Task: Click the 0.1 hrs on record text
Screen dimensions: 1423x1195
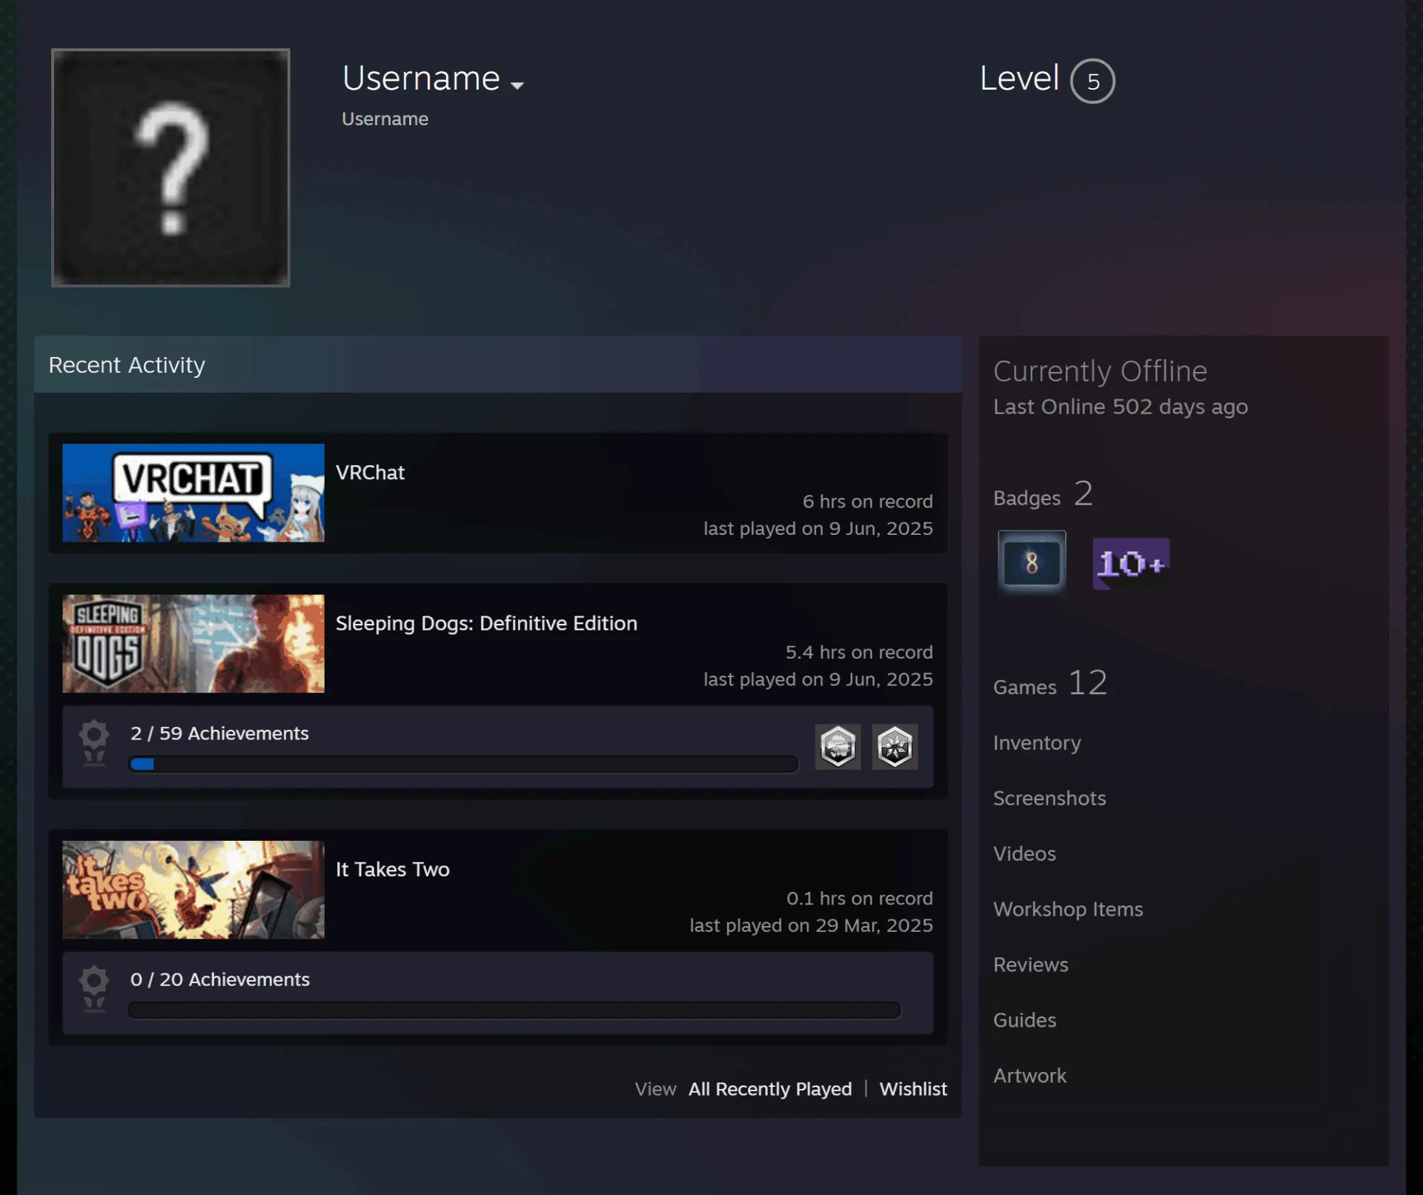Action: coord(860,899)
